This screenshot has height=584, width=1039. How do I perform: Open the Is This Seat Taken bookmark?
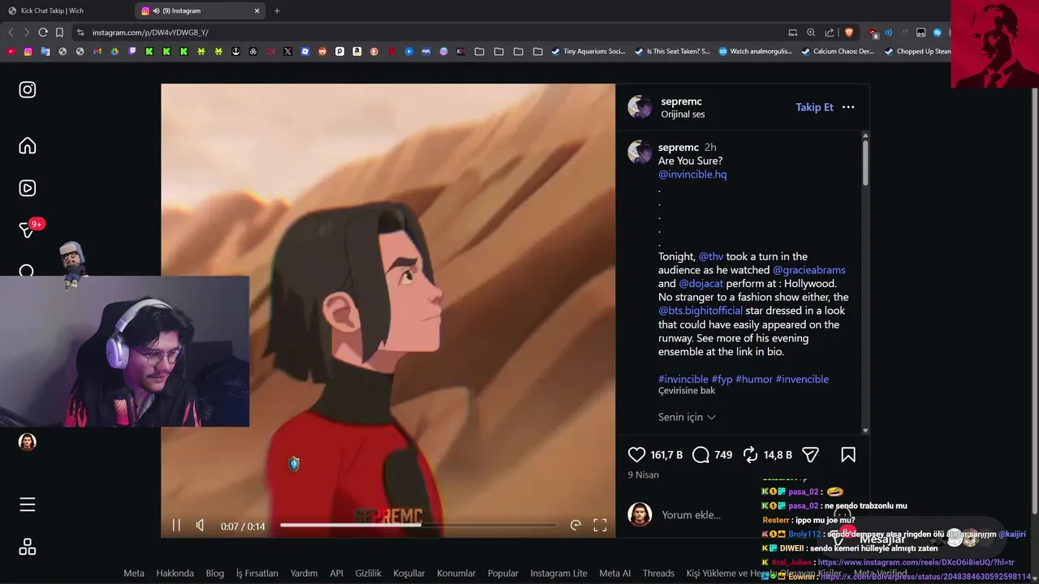(672, 51)
